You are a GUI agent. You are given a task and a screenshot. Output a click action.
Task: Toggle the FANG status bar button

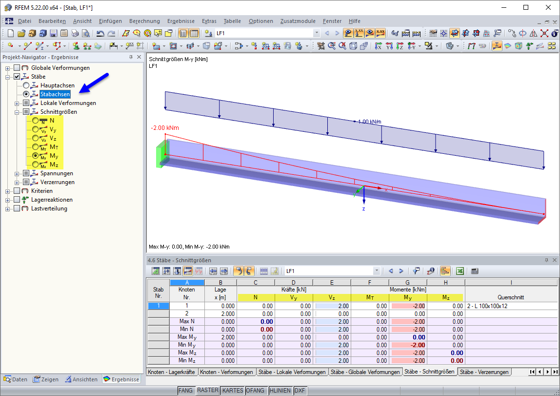coord(185,391)
